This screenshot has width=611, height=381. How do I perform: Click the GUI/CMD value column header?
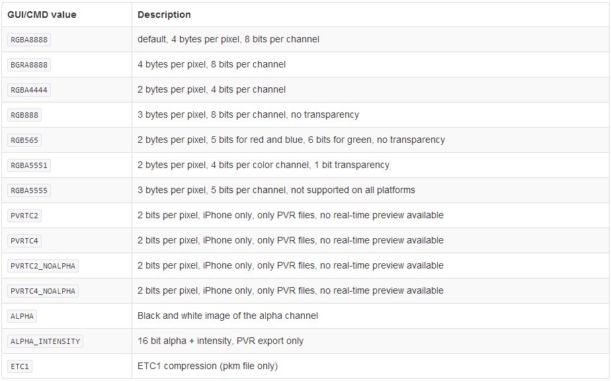(x=42, y=15)
